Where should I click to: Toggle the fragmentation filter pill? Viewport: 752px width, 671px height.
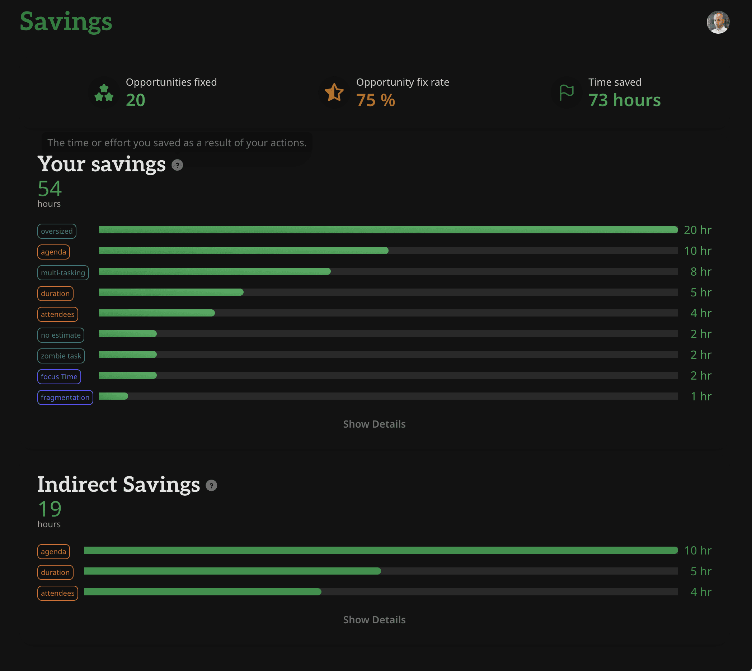point(65,398)
